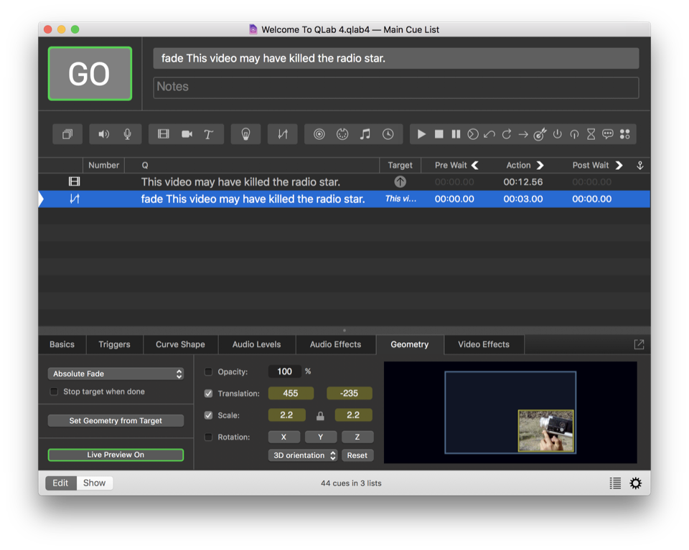Open the Video Effects tab
This screenshot has width=689, height=550.
[x=483, y=344]
